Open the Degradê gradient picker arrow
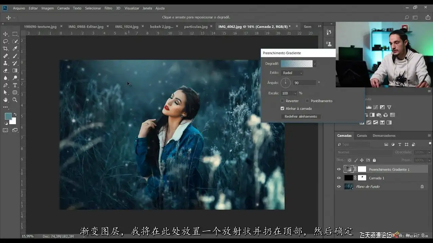The height and width of the screenshot is (243, 433). [315, 63]
